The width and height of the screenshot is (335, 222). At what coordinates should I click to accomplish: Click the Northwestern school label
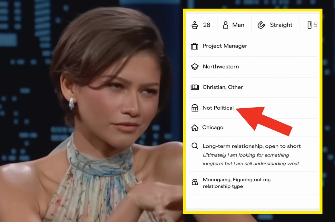(x=221, y=67)
